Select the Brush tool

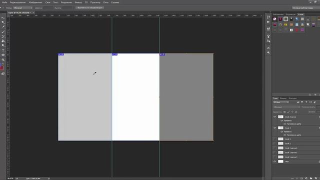(3, 31)
